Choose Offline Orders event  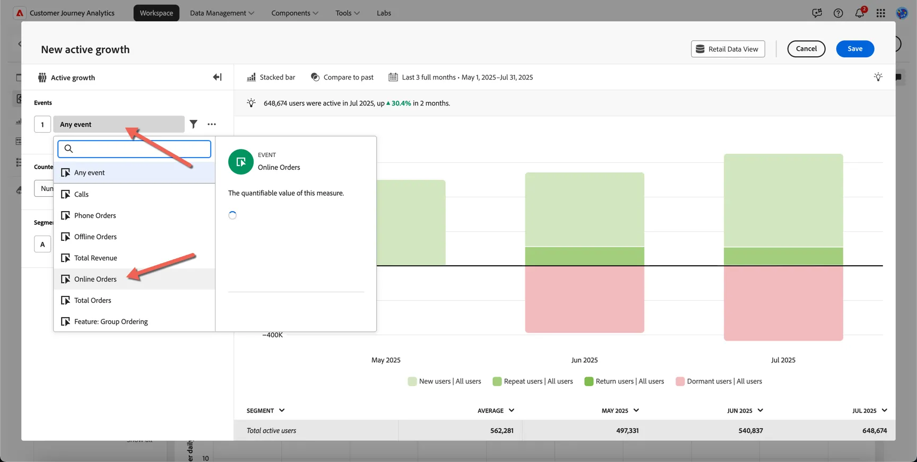point(134,237)
